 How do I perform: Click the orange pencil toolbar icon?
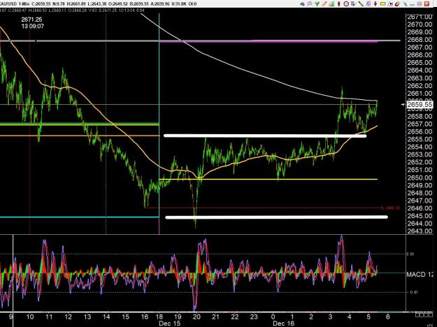click(324, 4)
